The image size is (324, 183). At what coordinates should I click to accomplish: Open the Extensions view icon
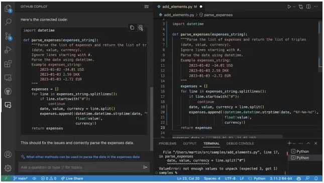[8, 64]
